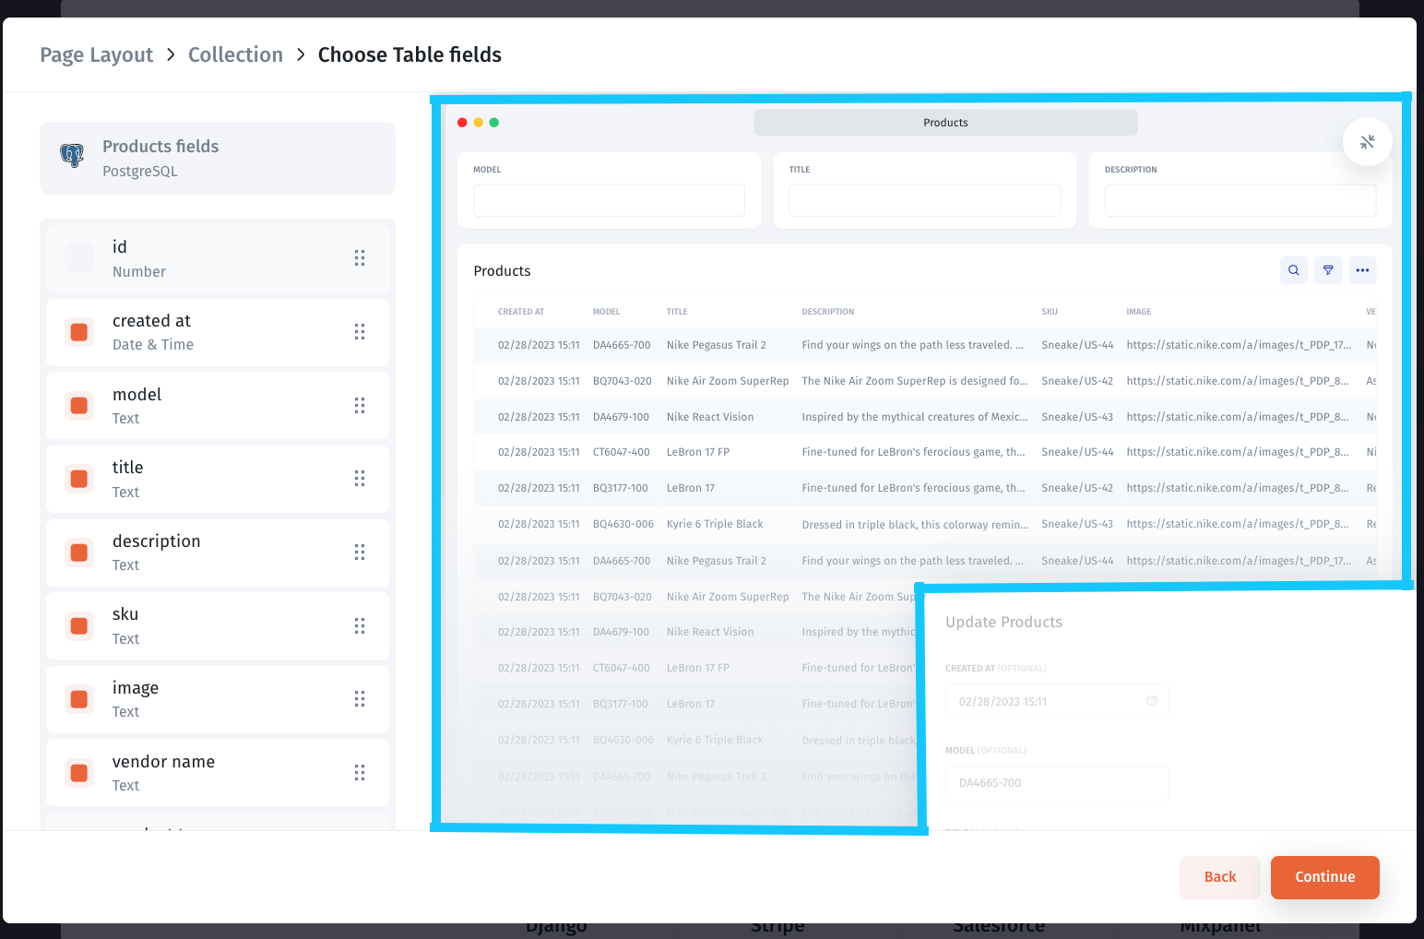Open the three-dots menu in Products preview

pyautogui.click(x=1362, y=270)
